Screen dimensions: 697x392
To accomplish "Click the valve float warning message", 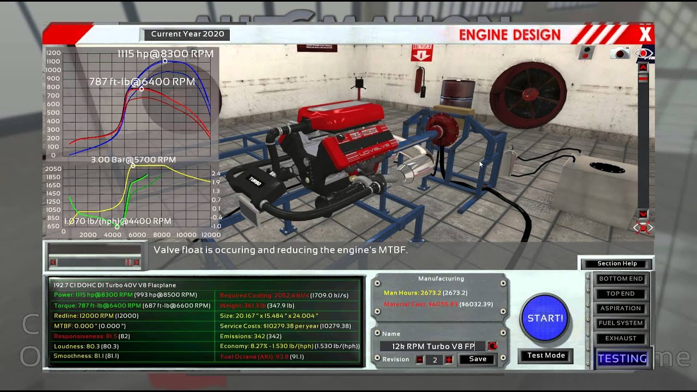I will (x=280, y=250).
